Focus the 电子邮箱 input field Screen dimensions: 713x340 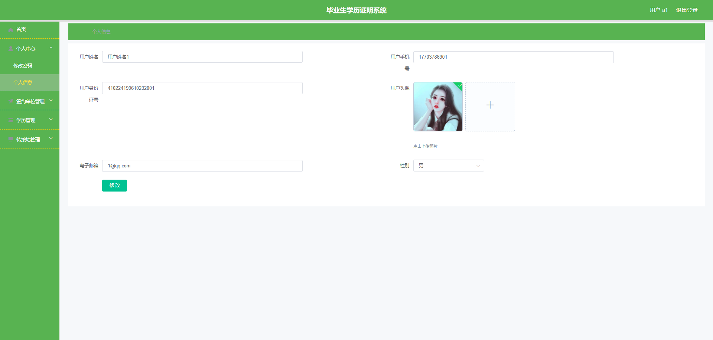pos(202,166)
